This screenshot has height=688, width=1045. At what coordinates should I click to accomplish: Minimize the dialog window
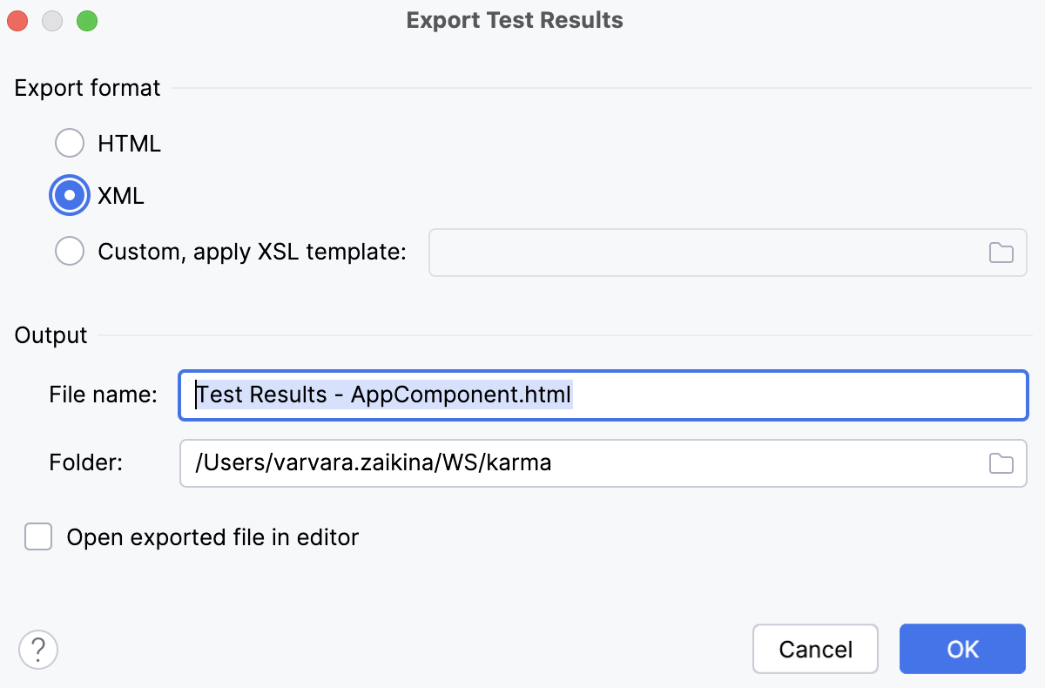[51, 20]
